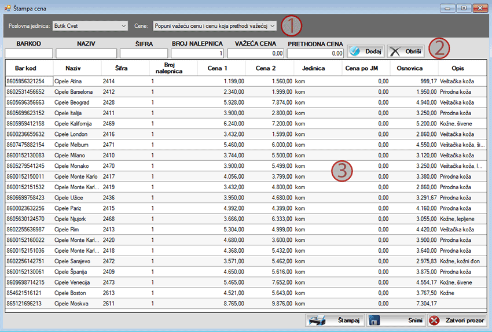Select the Cipele Melburn name cell
This screenshot has height=332, width=492.
click(77, 145)
